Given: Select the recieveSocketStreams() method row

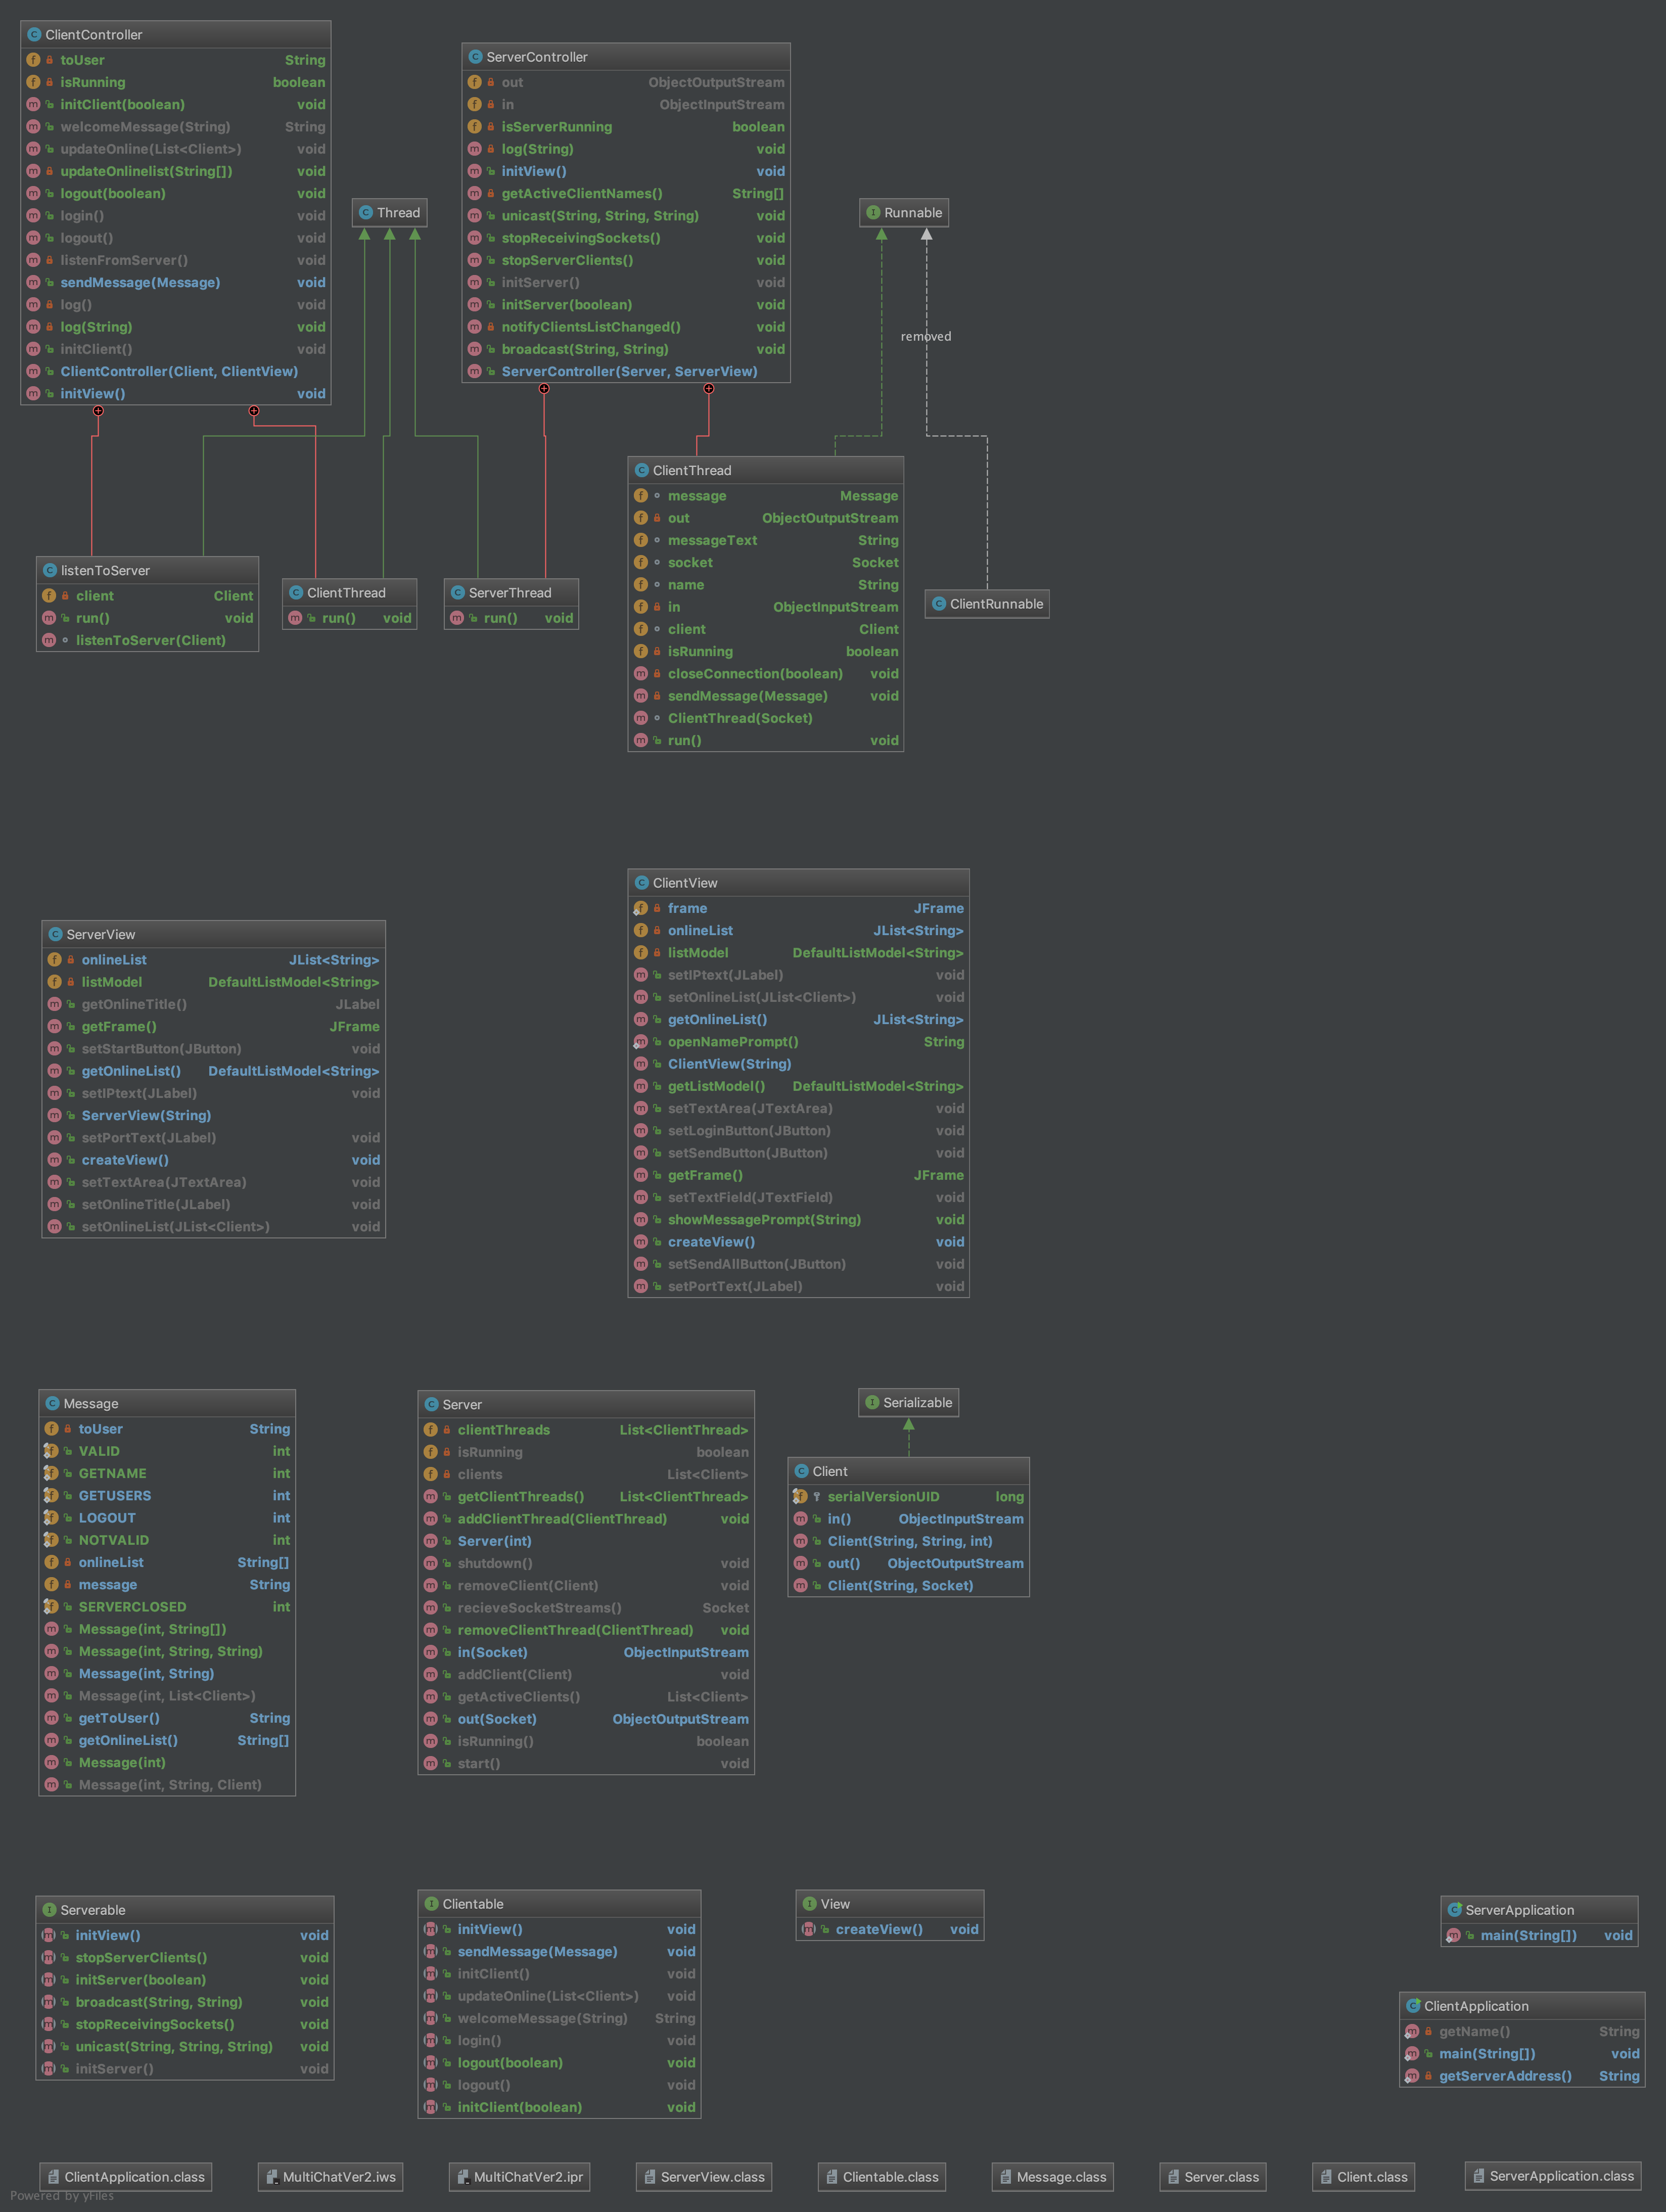Looking at the screenshot, I should coord(586,1608).
